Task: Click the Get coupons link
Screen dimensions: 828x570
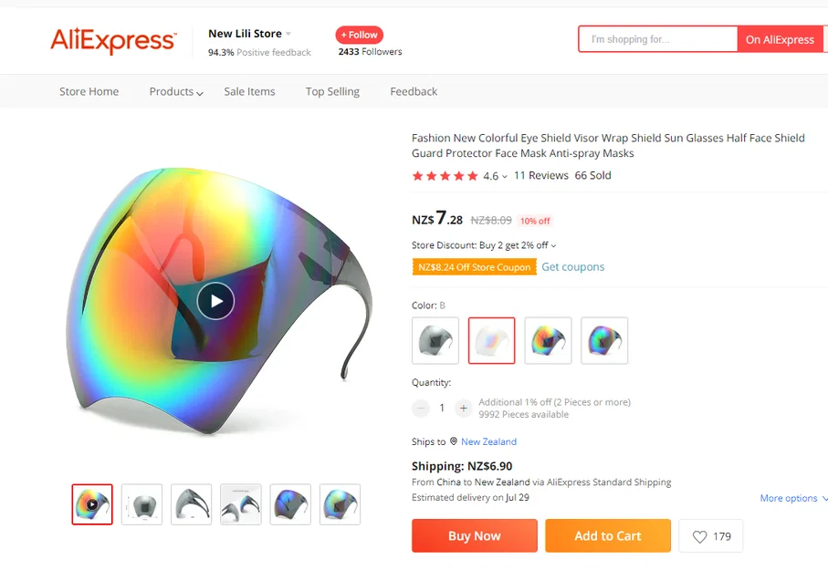Action: pos(573,267)
